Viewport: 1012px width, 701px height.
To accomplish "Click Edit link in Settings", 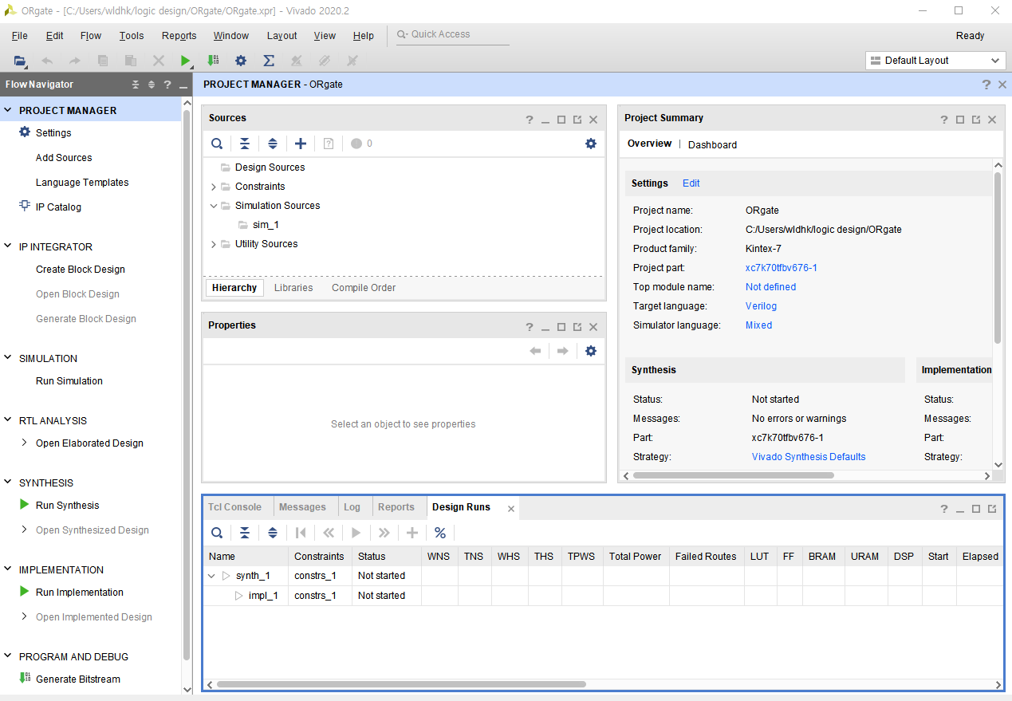I will click(x=691, y=183).
